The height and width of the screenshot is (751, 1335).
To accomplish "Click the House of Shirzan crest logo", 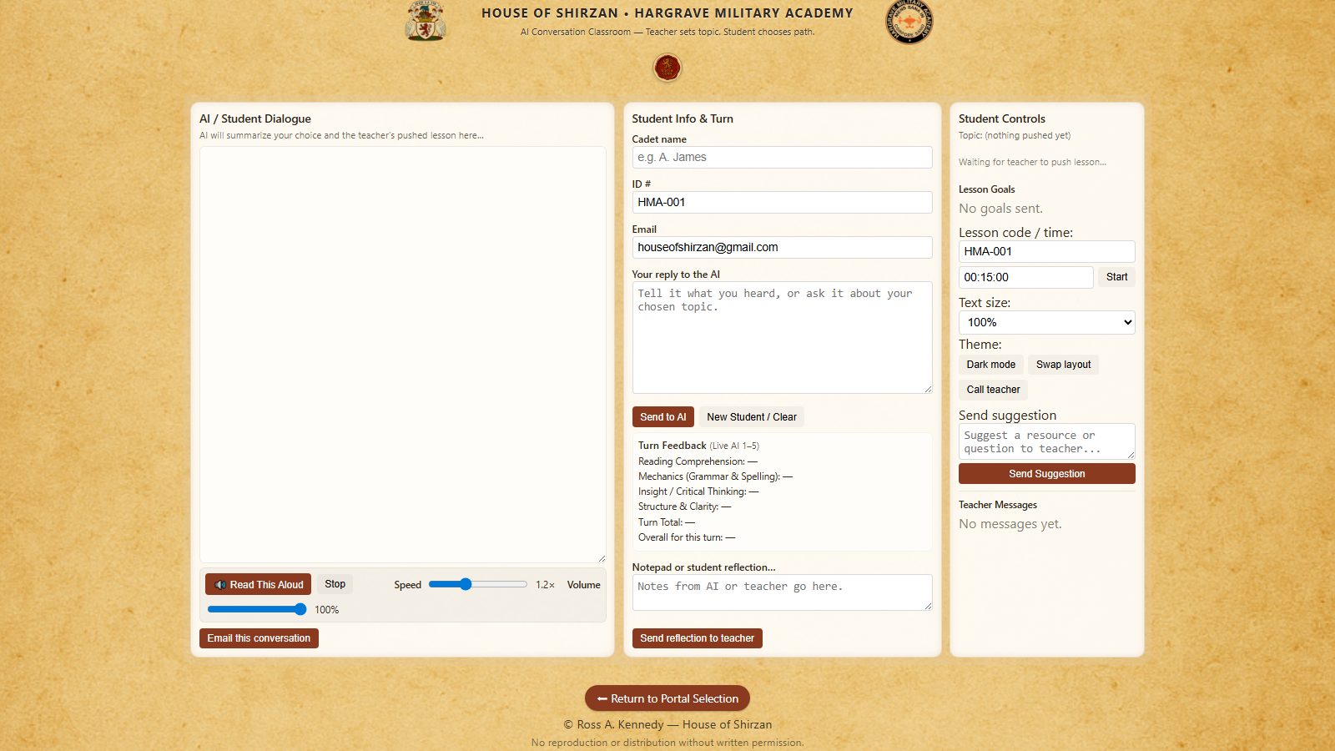I will 426,22.
